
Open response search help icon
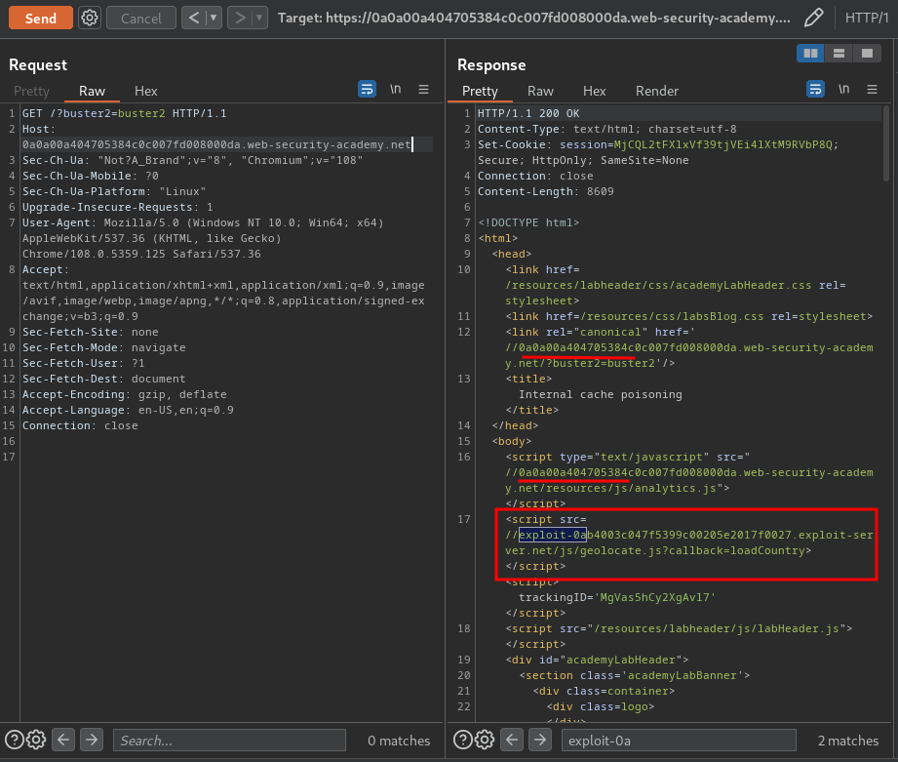click(x=463, y=741)
